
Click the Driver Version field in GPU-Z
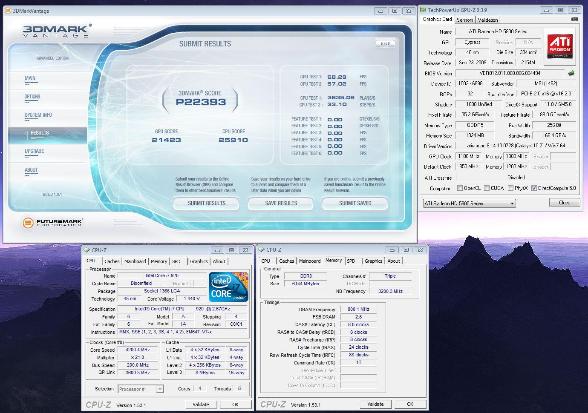tap(516, 146)
